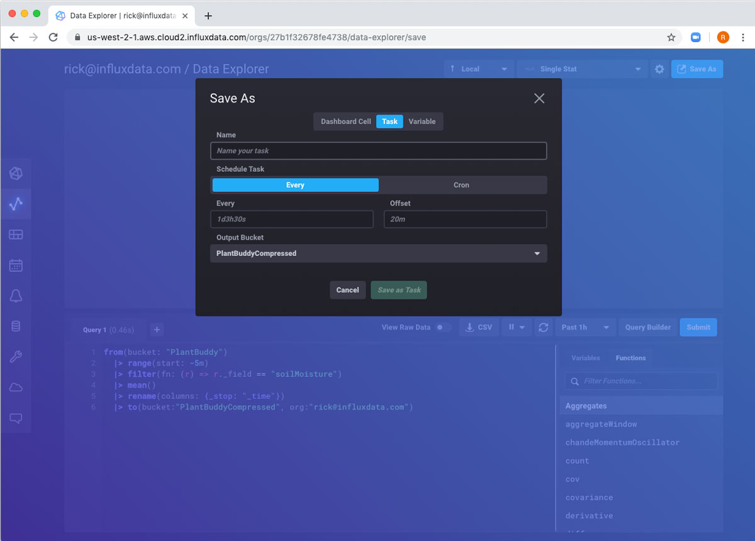Open the Single Stat visualization dropdown
Viewport: 755px width, 541px height.
(x=582, y=69)
